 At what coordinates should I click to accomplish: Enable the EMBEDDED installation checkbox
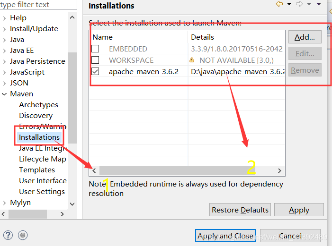coord(95,49)
